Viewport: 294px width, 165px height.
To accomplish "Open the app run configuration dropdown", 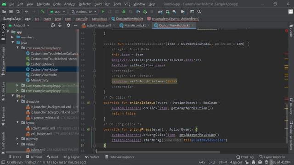I will tap(57, 11).
